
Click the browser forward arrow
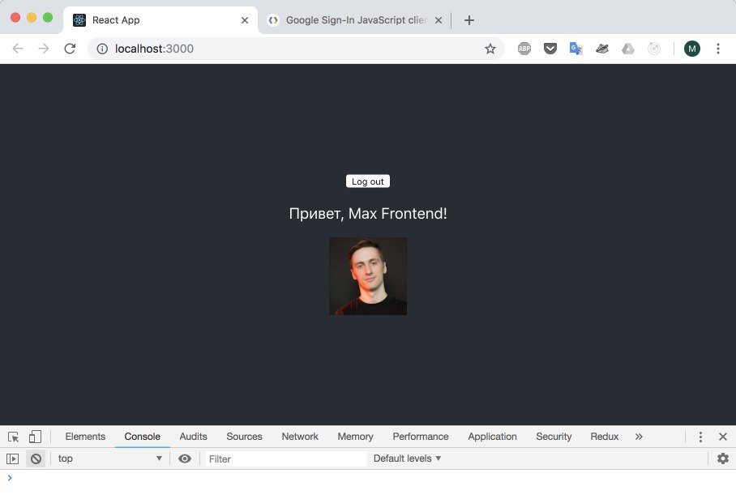click(44, 49)
